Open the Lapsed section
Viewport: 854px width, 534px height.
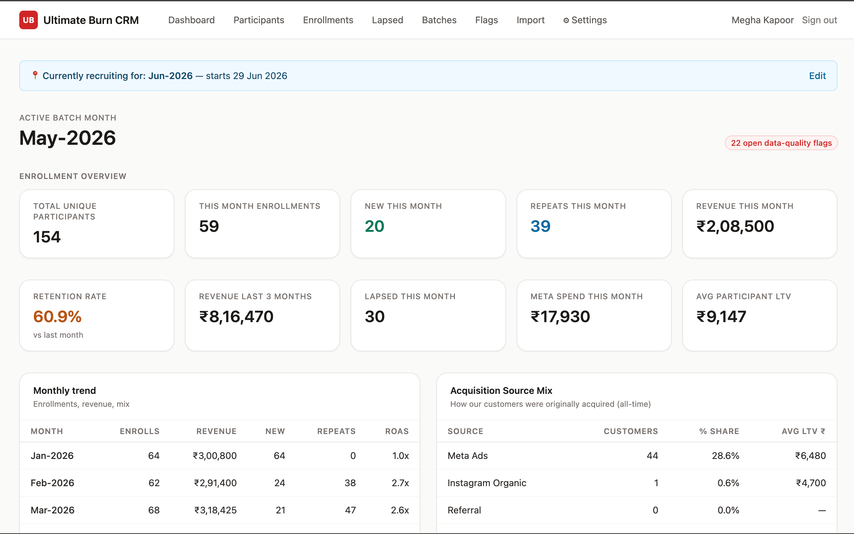point(387,20)
